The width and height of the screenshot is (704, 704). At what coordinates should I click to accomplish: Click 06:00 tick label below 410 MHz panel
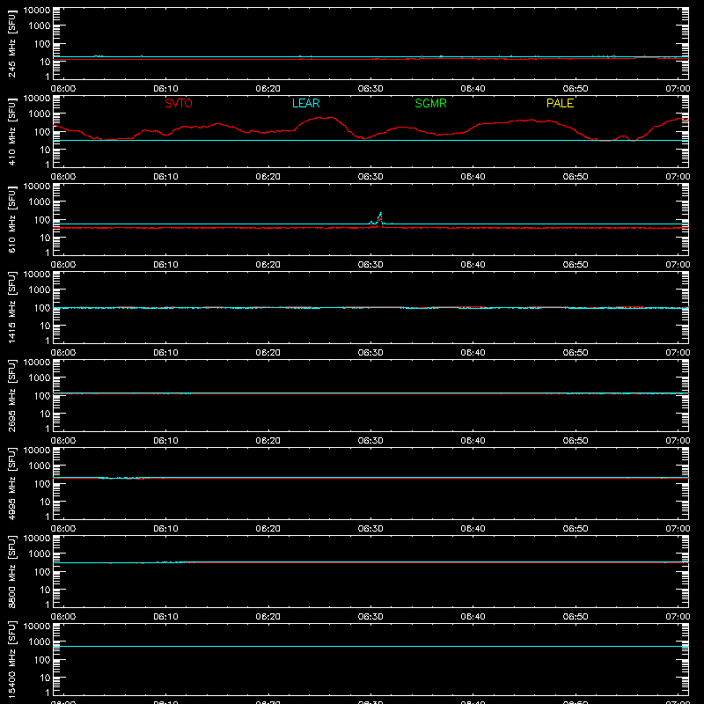click(x=63, y=177)
